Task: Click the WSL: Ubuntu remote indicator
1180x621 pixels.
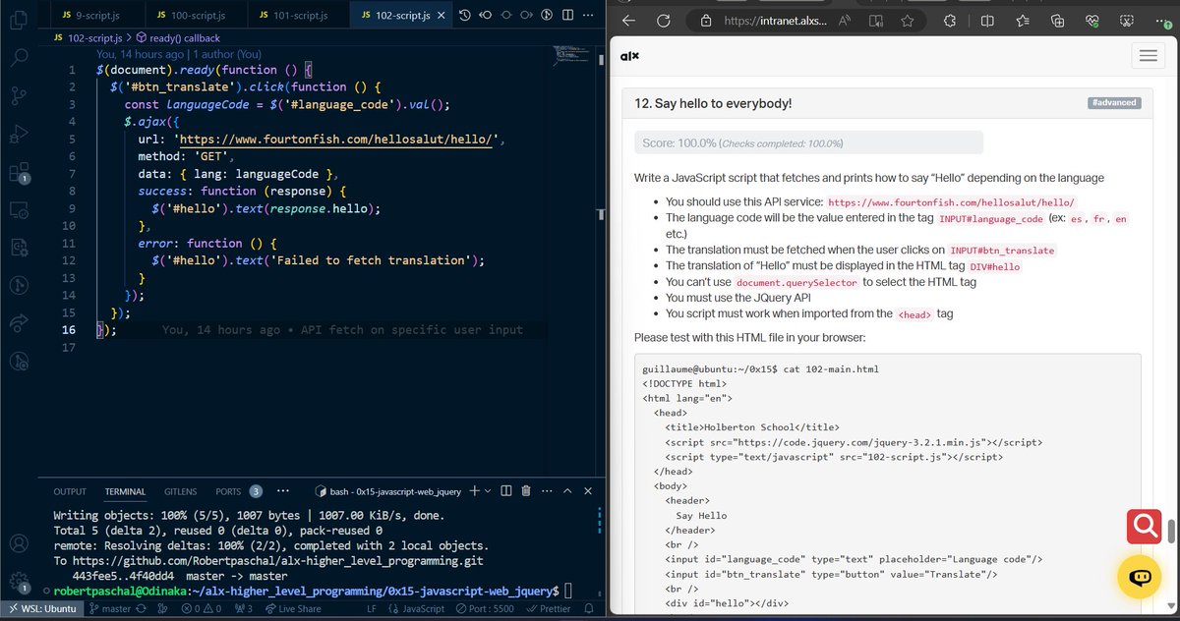Action: click(x=40, y=609)
